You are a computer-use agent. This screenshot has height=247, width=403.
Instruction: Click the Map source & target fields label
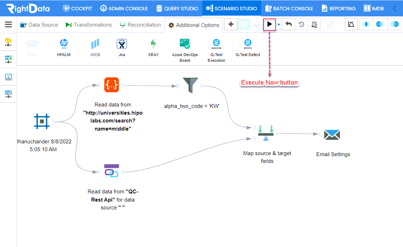(x=267, y=157)
